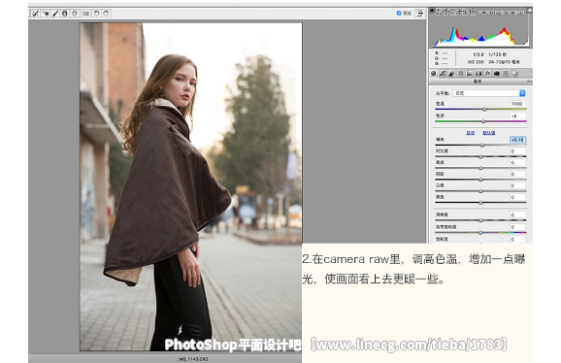Open the Detail panel tab with mountains icon
The width and height of the screenshot is (561, 363).
pos(451,74)
